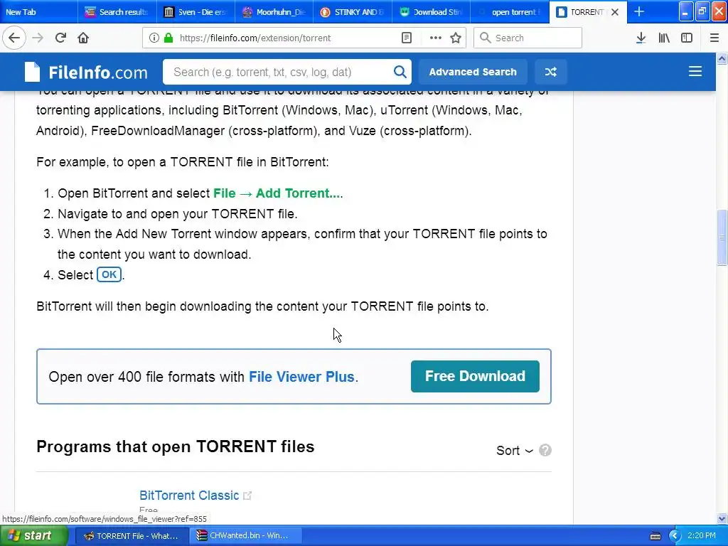
Task: Open the browser home page
Action: tap(83, 38)
